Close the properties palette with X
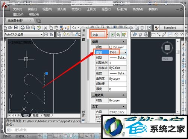This screenshot has width=188, height=139. click(x=84, y=30)
